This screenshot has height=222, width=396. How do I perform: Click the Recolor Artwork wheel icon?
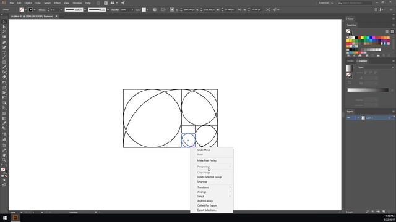[x=155, y=10]
